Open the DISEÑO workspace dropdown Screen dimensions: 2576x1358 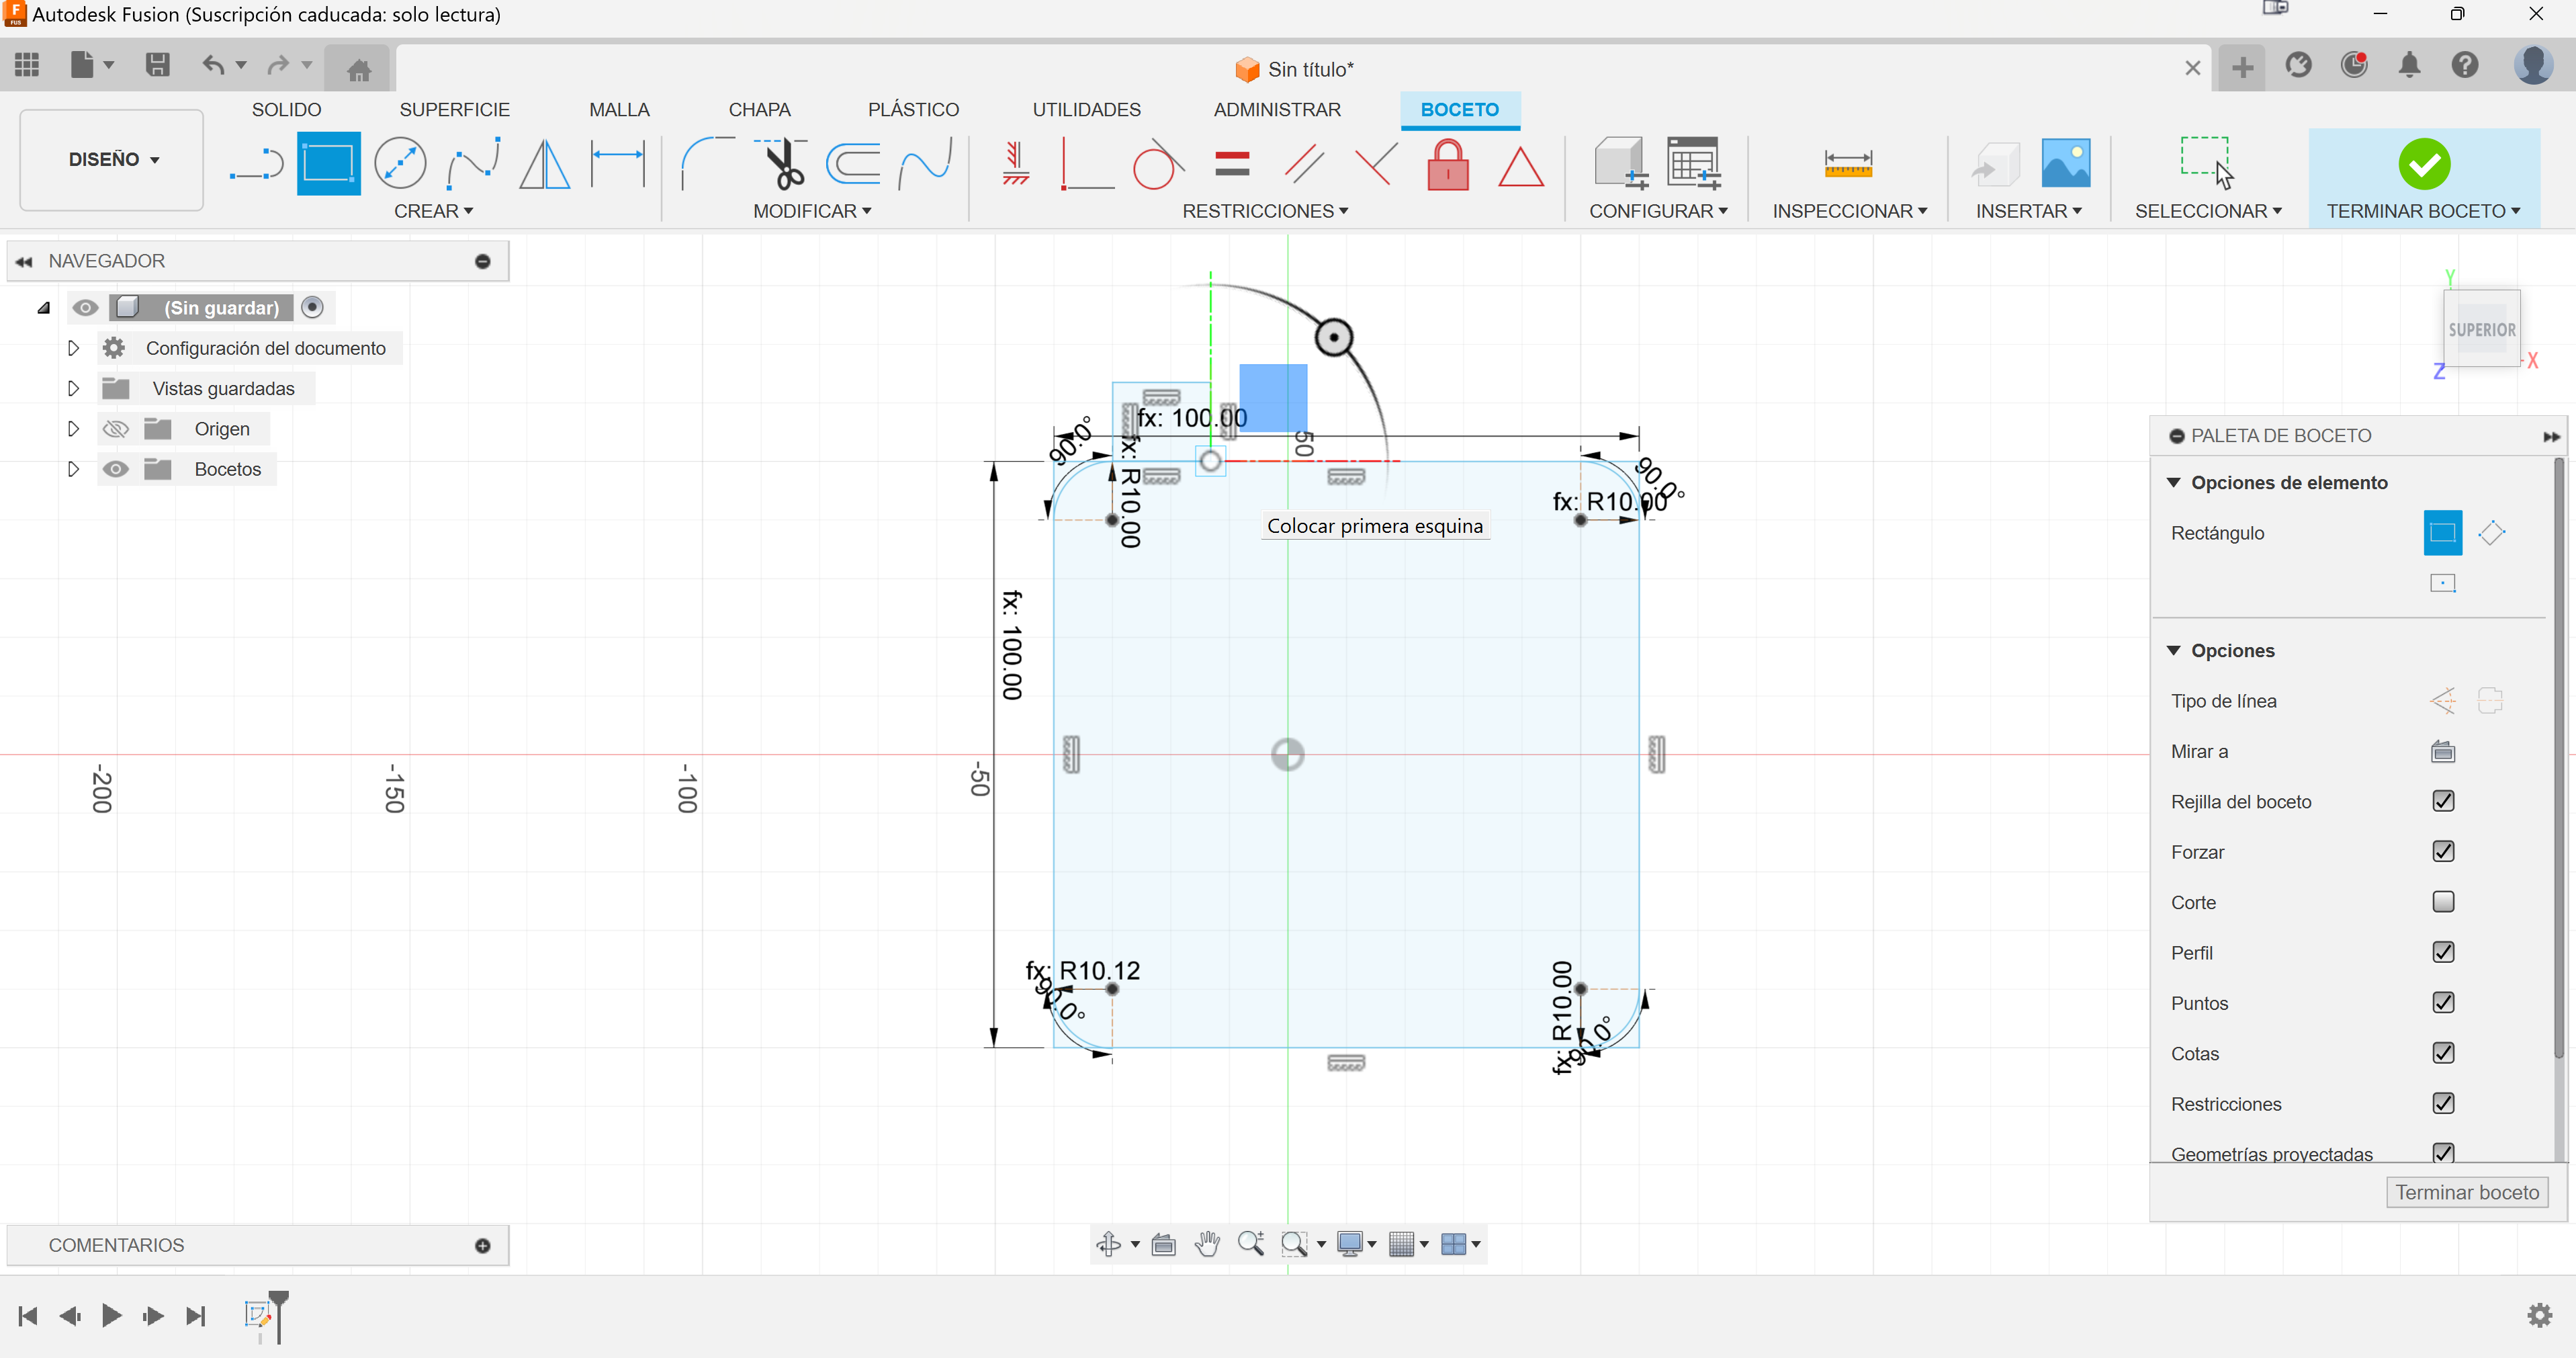click(x=112, y=160)
